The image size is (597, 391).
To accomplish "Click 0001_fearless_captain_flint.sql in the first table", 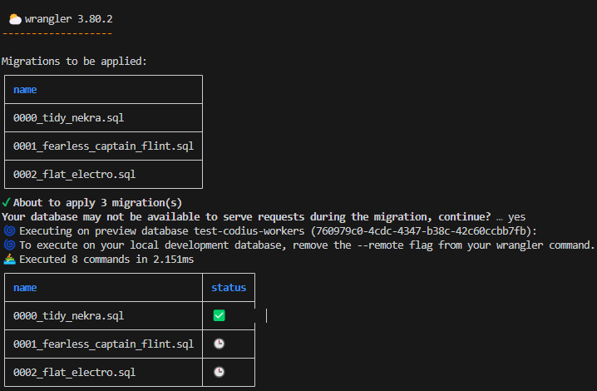I will tap(104, 146).
